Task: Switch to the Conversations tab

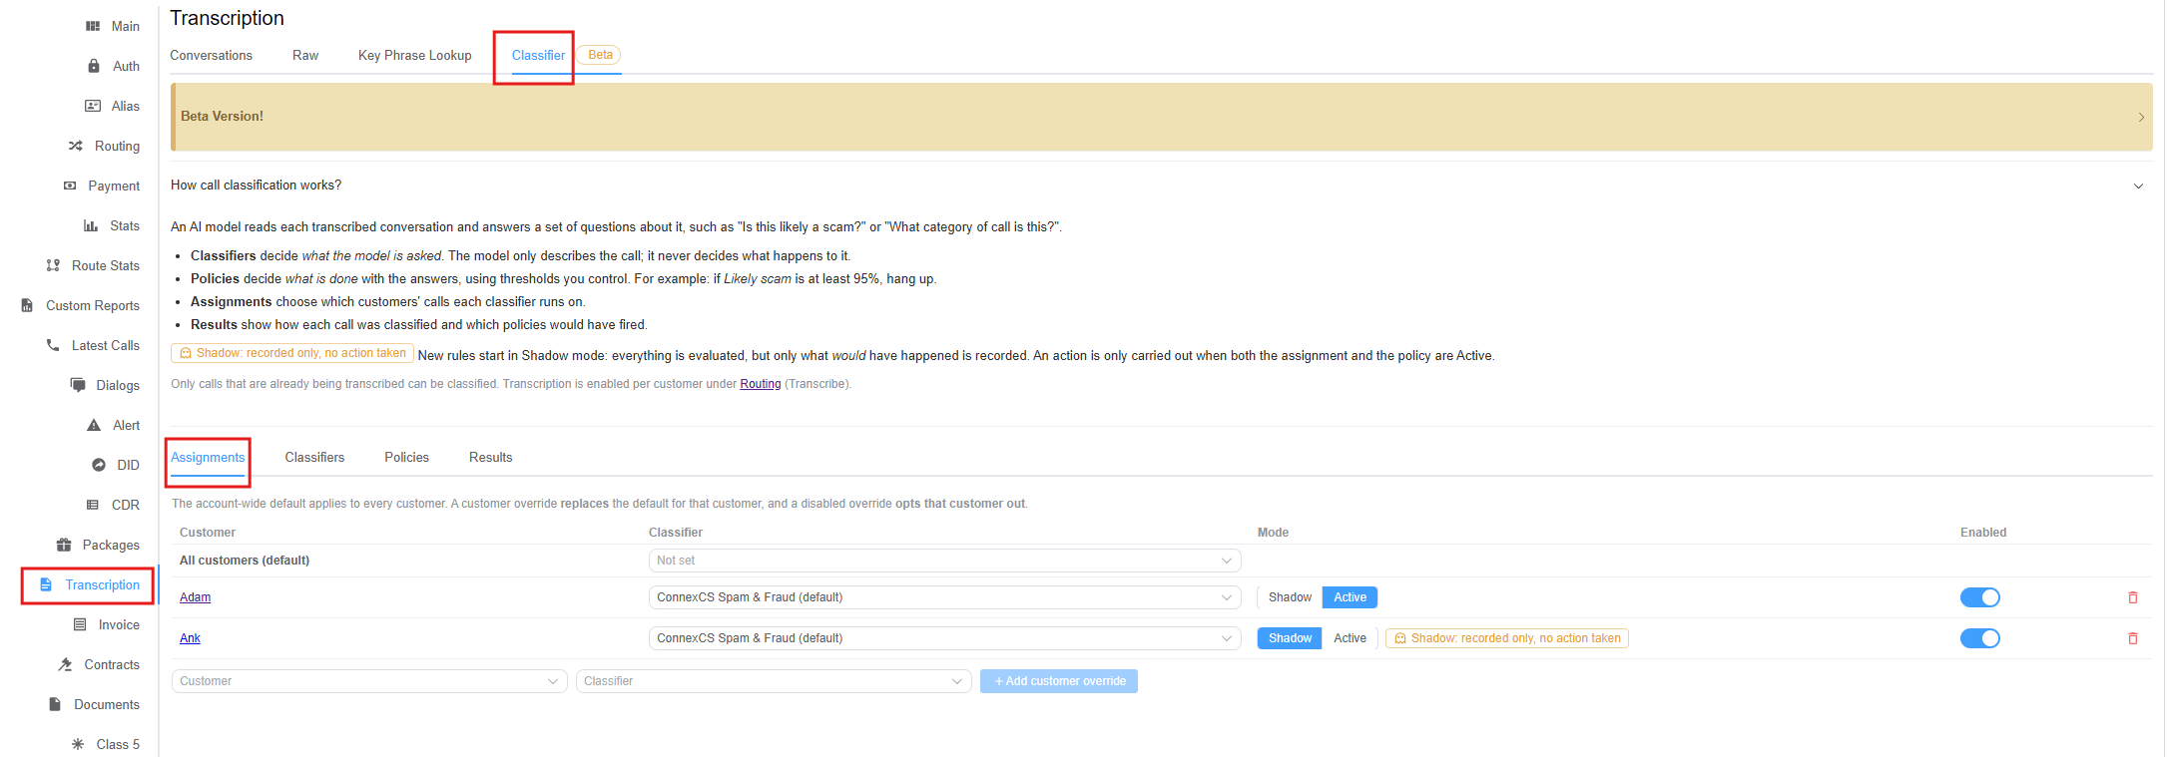Action: pos(211,55)
